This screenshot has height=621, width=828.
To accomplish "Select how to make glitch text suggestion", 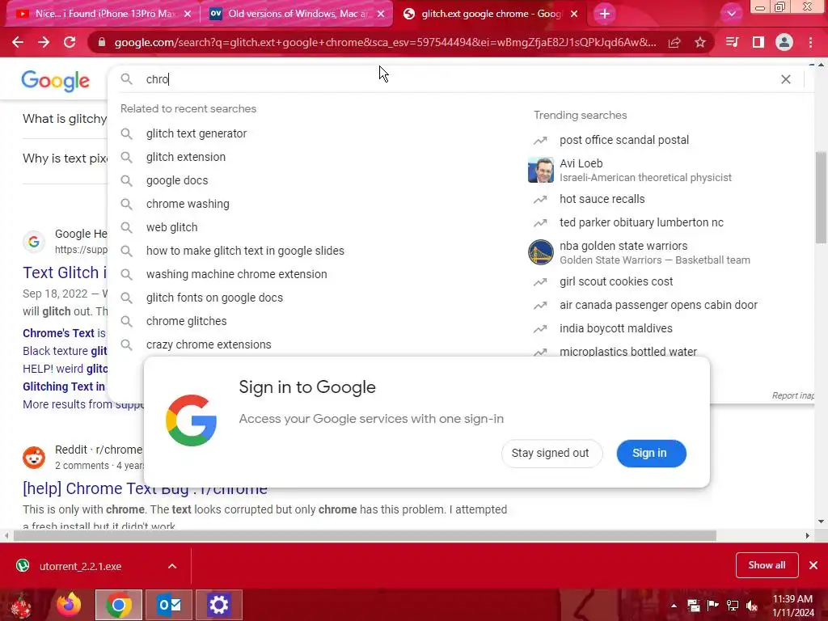I will (245, 251).
